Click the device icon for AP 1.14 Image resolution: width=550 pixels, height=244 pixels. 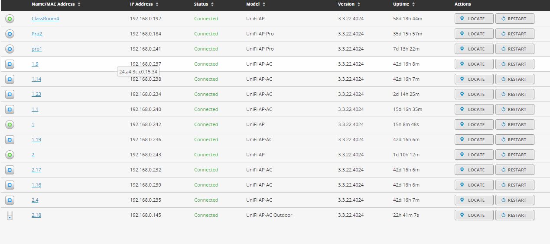[x=10, y=79]
